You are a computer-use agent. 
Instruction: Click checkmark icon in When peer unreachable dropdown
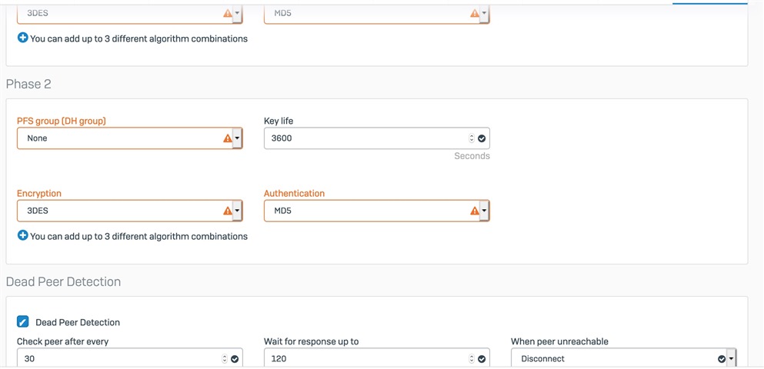722,359
